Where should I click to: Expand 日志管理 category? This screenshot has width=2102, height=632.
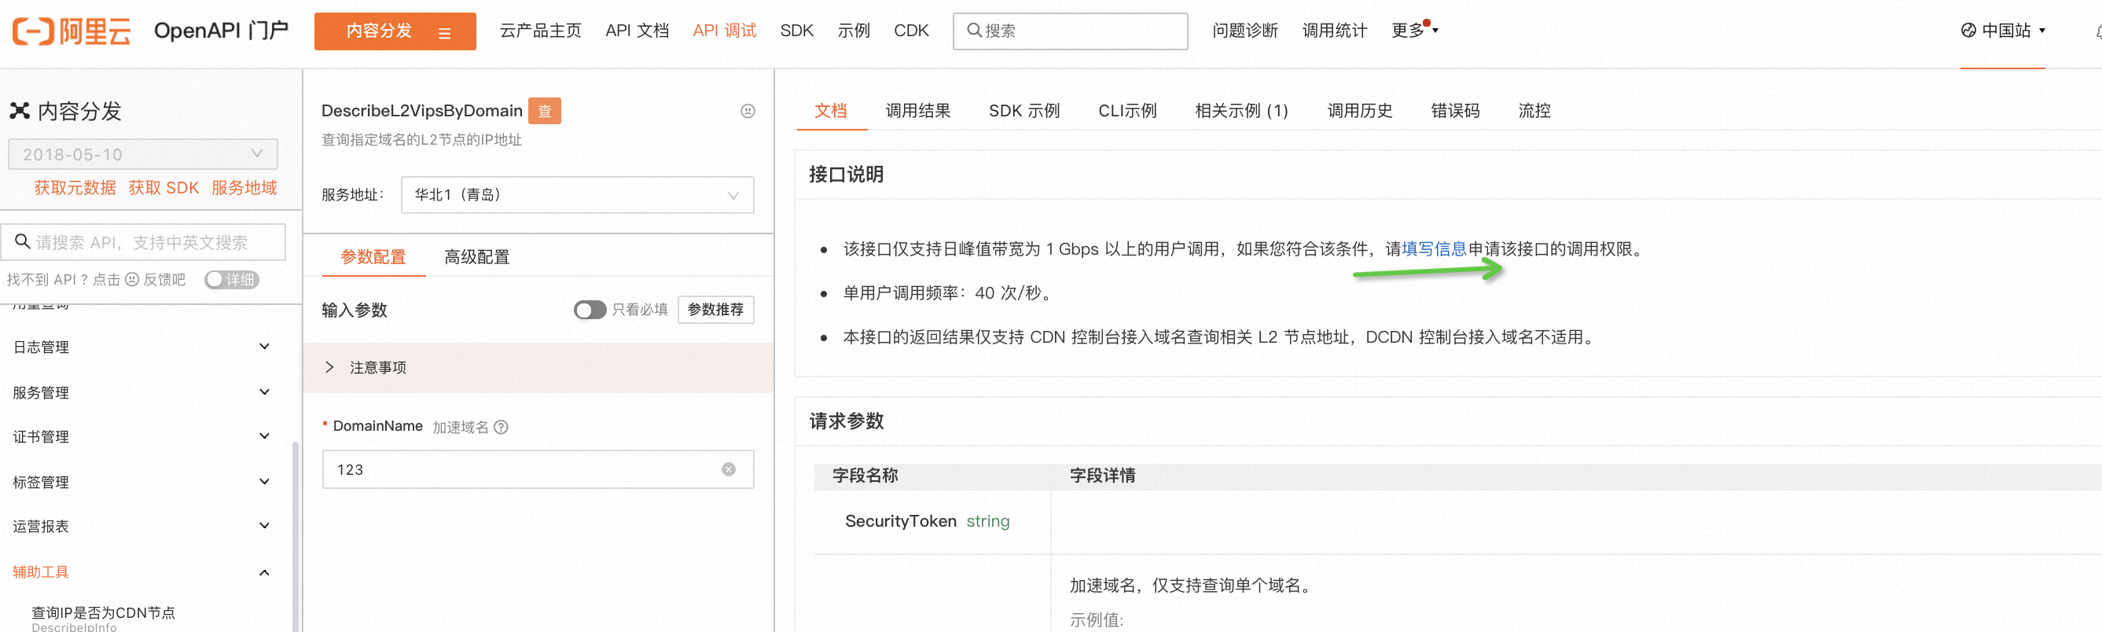[x=141, y=347]
